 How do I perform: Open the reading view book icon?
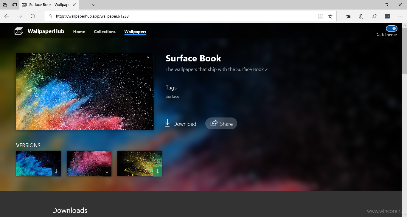coord(321,16)
